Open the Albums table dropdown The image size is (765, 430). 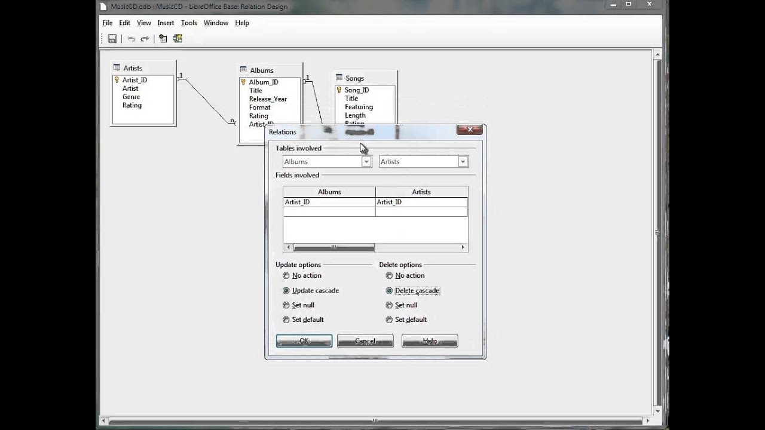pos(366,162)
